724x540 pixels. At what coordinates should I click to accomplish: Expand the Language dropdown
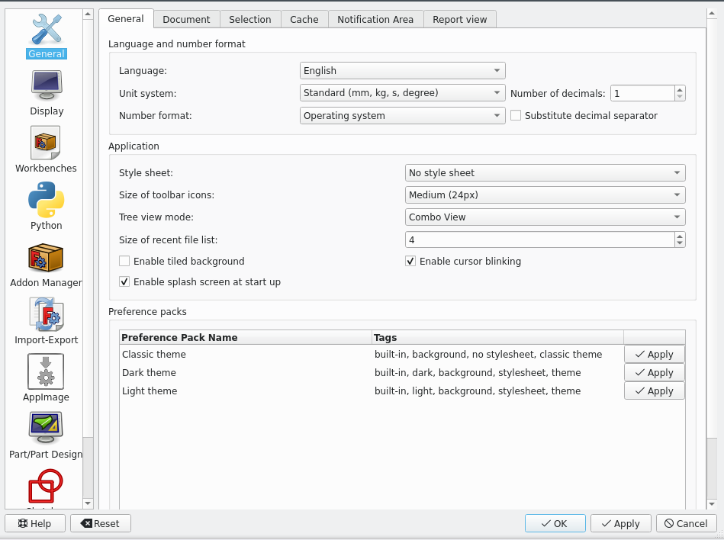point(402,71)
